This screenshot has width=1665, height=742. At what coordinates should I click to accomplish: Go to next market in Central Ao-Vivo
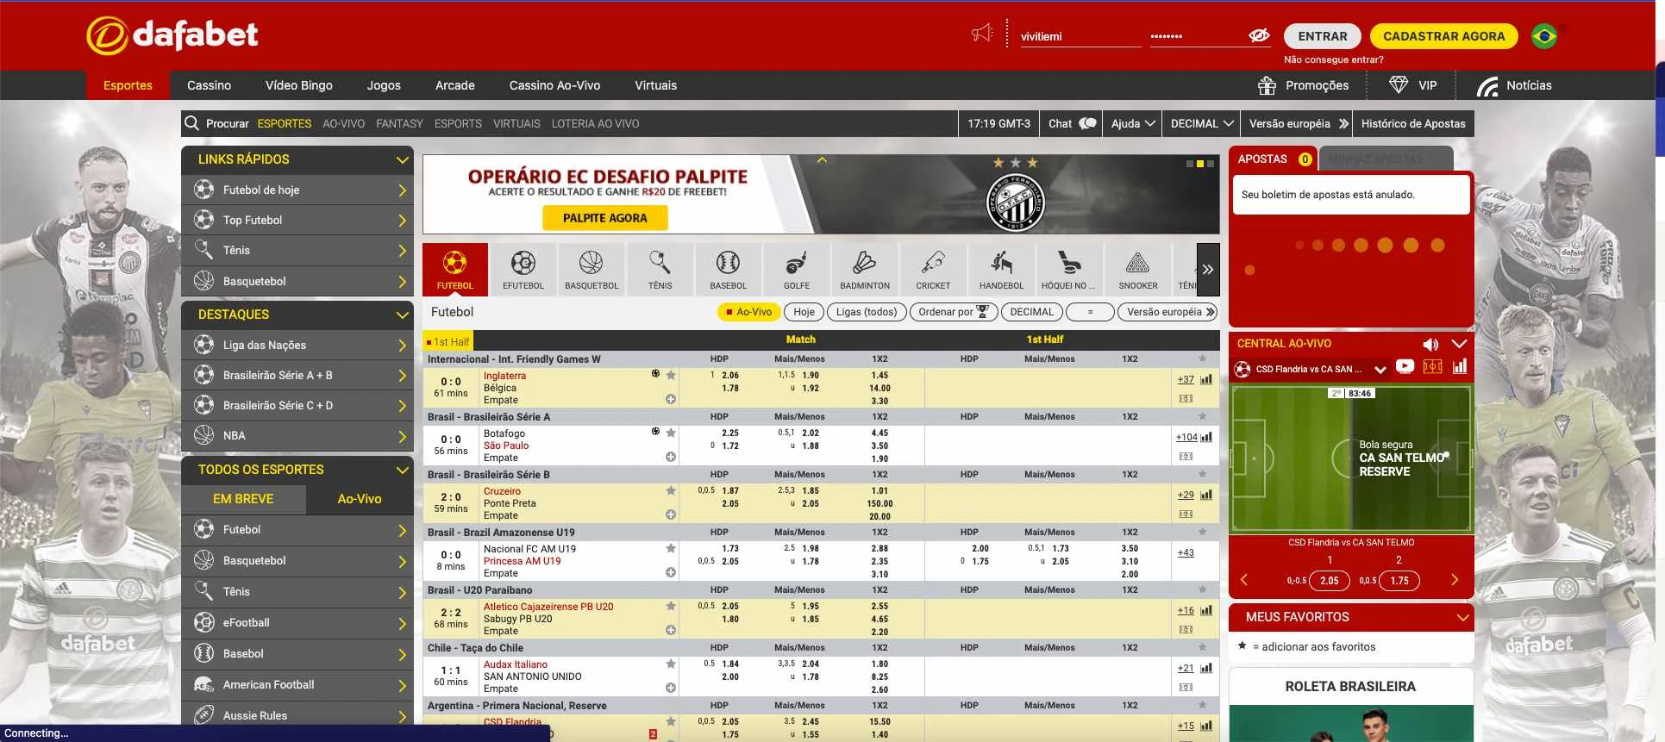click(x=1455, y=580)
